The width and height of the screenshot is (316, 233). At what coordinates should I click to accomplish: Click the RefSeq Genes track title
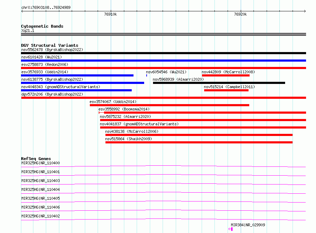point(36,159)
